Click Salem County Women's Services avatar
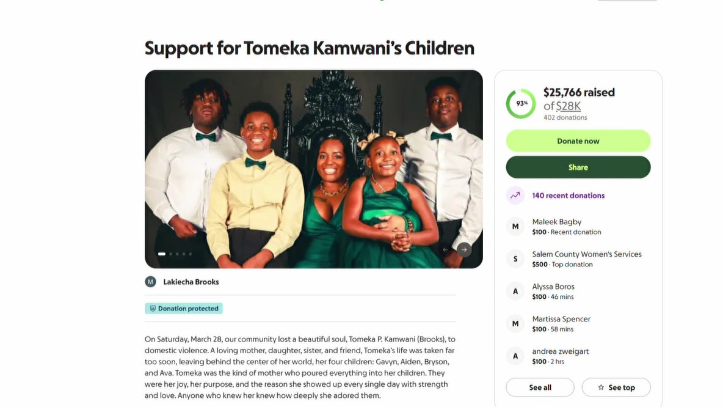 tap(515, 259)
